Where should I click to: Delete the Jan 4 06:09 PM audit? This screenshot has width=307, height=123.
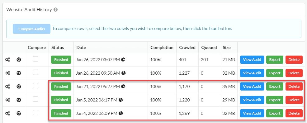tap(294, 113)
